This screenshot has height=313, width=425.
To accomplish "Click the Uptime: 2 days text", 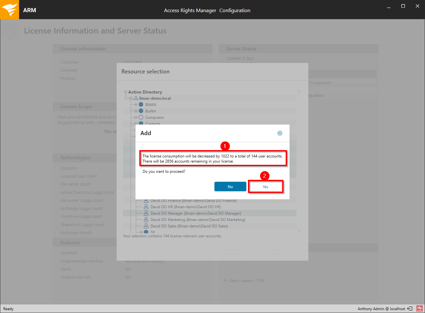I will click(240, 58).
